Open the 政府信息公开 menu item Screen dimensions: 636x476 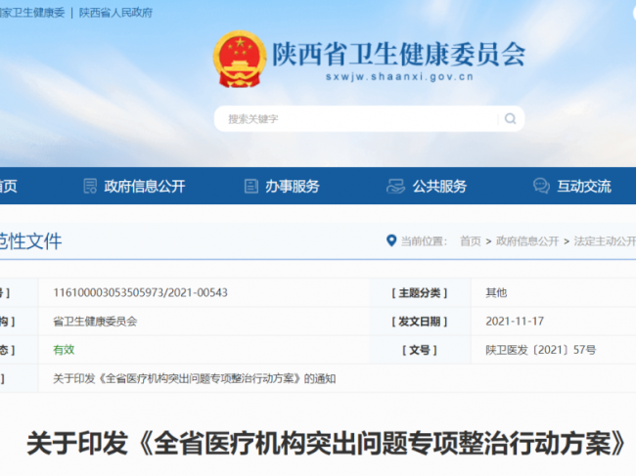pos(145,186)
